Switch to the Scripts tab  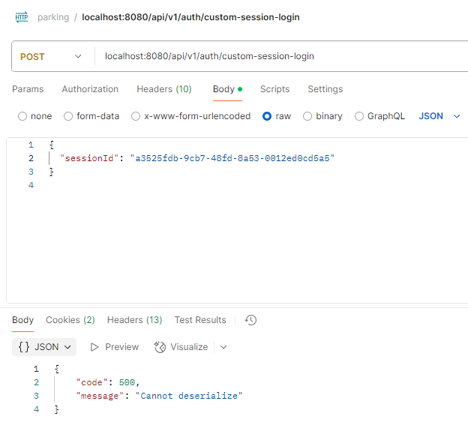point(275,89)
